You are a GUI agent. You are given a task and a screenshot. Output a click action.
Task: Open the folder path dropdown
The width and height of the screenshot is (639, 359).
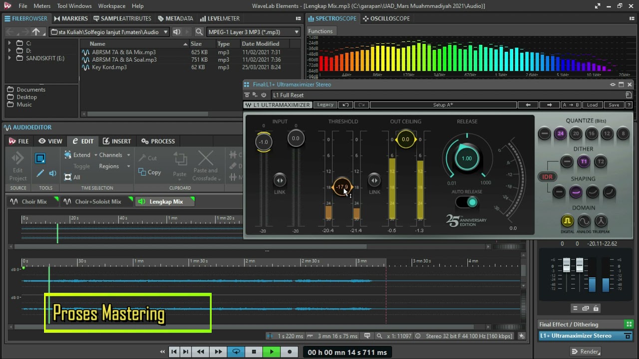click(166, 32)
